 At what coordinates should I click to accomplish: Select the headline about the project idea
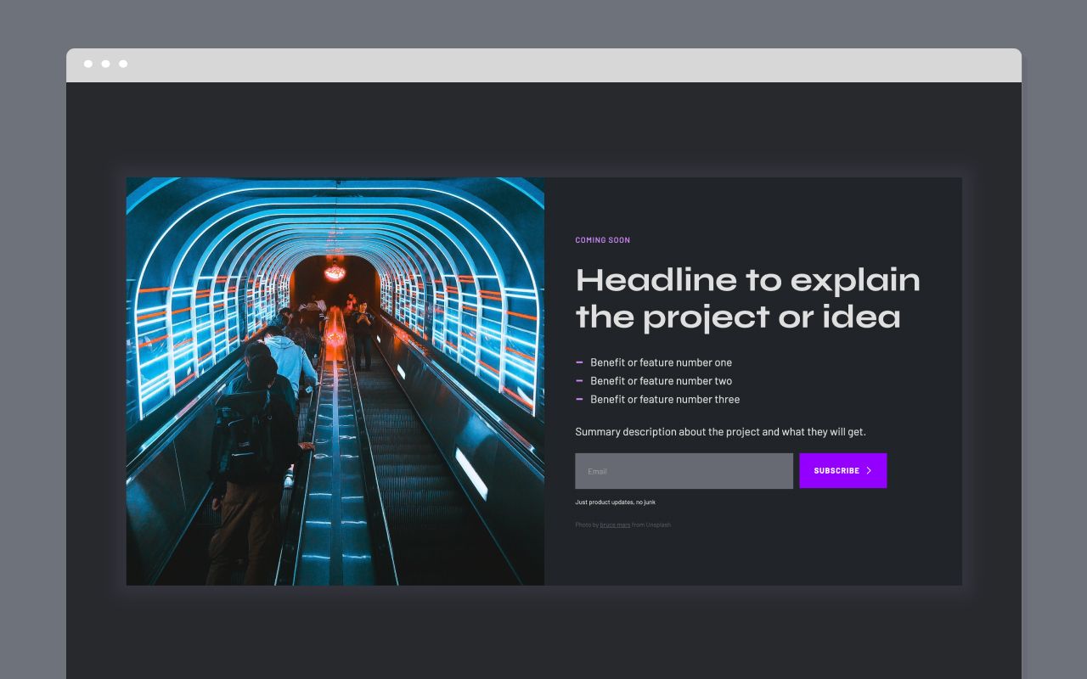point(747,297)
